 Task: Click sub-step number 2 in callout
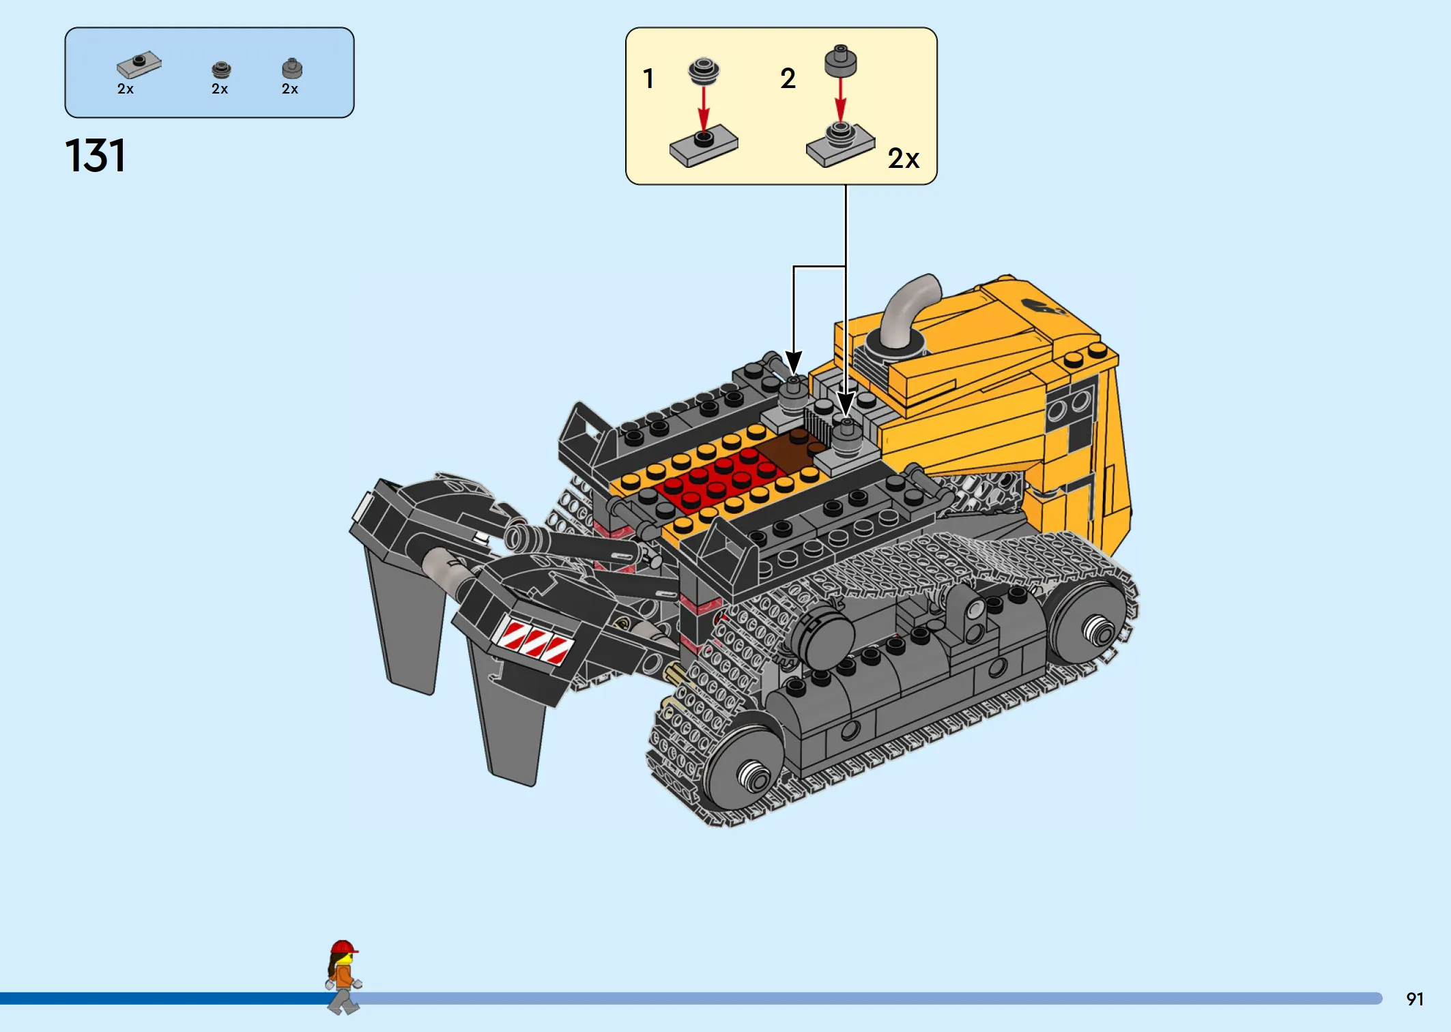(788, 78)
